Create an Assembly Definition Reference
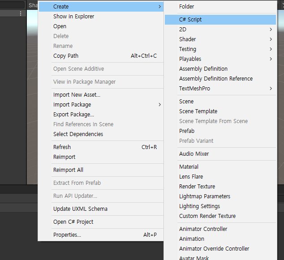The image size is (284, 260). pyautogui.click(x=220, y=78)
